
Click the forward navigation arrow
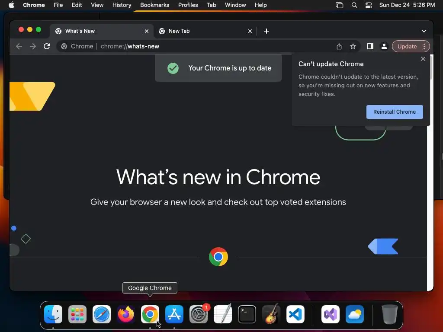point(33,46)
